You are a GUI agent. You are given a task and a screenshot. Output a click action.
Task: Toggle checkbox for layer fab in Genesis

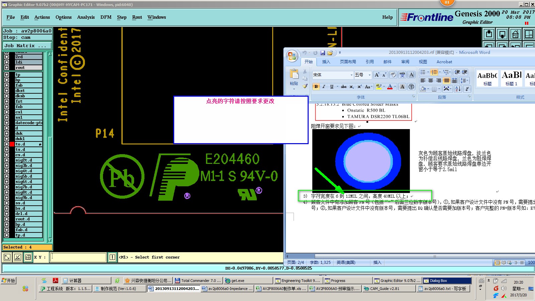tap(7, 85)
